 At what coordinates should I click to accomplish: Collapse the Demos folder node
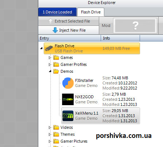point(50,71)
